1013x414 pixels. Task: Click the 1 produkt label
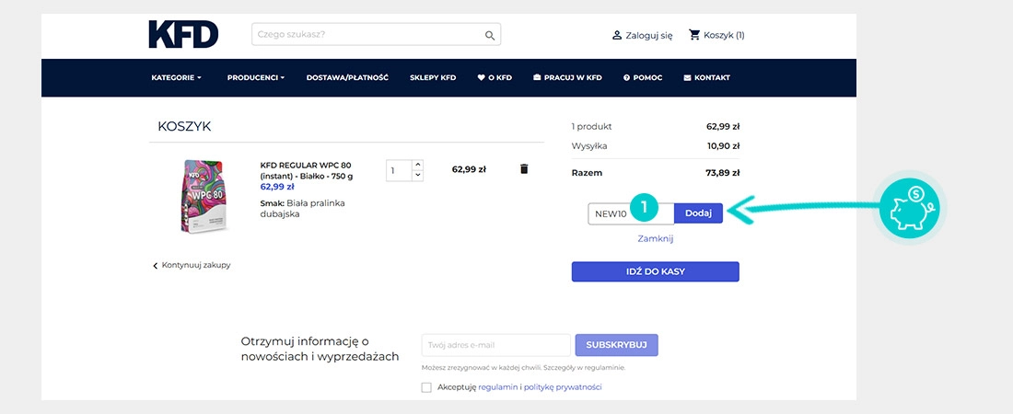[592, 127]
